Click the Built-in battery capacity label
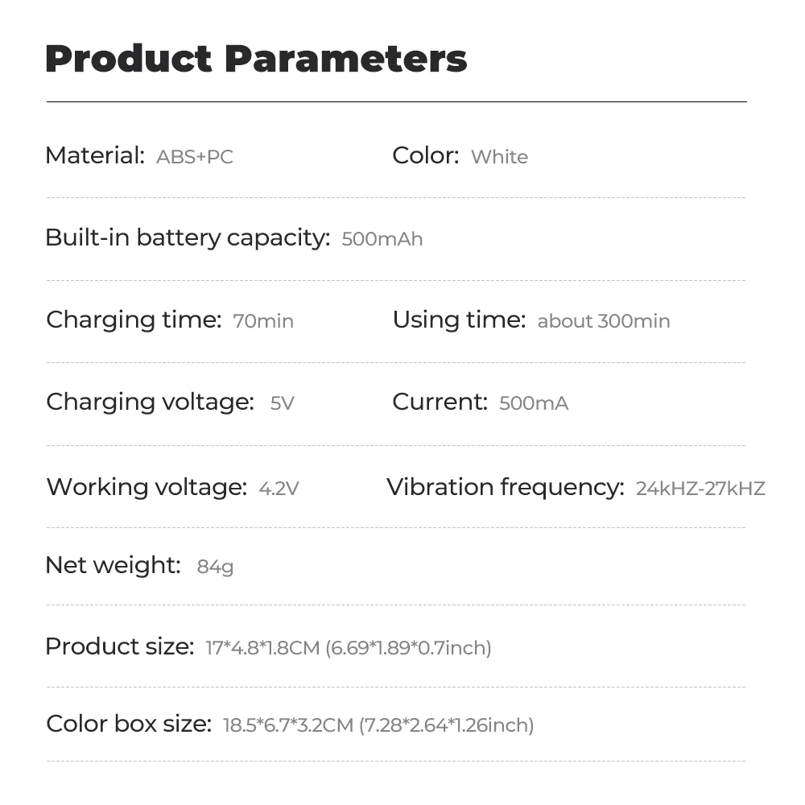The height and width of the screenshot is (805, 805). (x=188, y=237)
